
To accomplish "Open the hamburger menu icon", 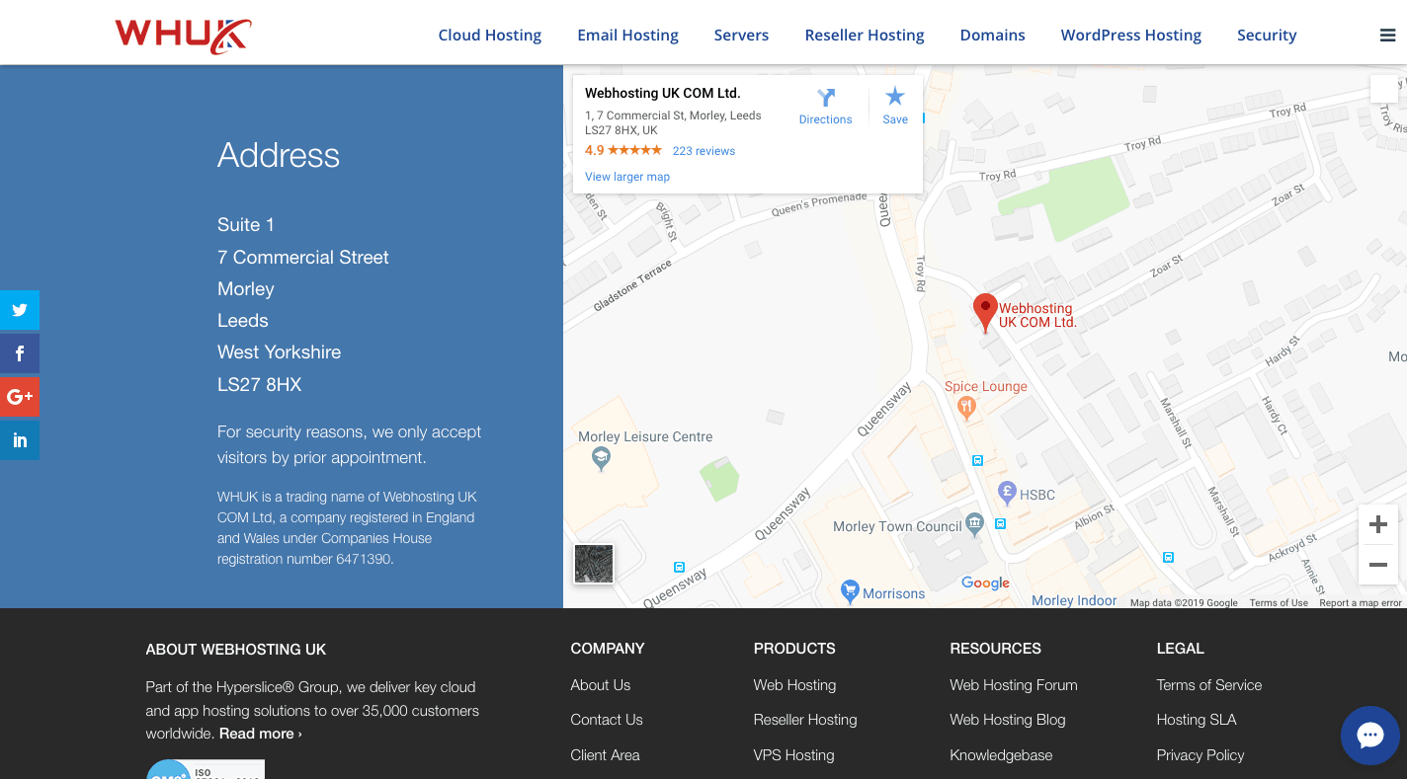I will (1387, 36).
